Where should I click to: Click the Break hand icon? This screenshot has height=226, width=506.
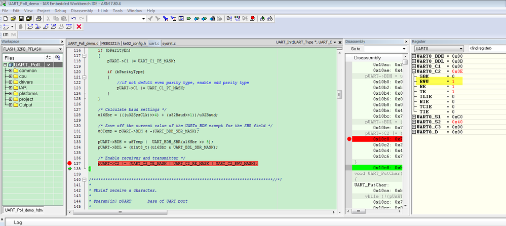click(20, 26)
